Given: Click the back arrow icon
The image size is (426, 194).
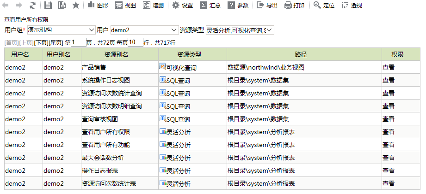Looking at the screenshot, I should [5, 5].
